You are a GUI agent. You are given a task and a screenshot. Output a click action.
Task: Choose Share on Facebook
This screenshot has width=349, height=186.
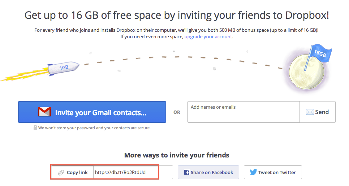click(208, 172)
